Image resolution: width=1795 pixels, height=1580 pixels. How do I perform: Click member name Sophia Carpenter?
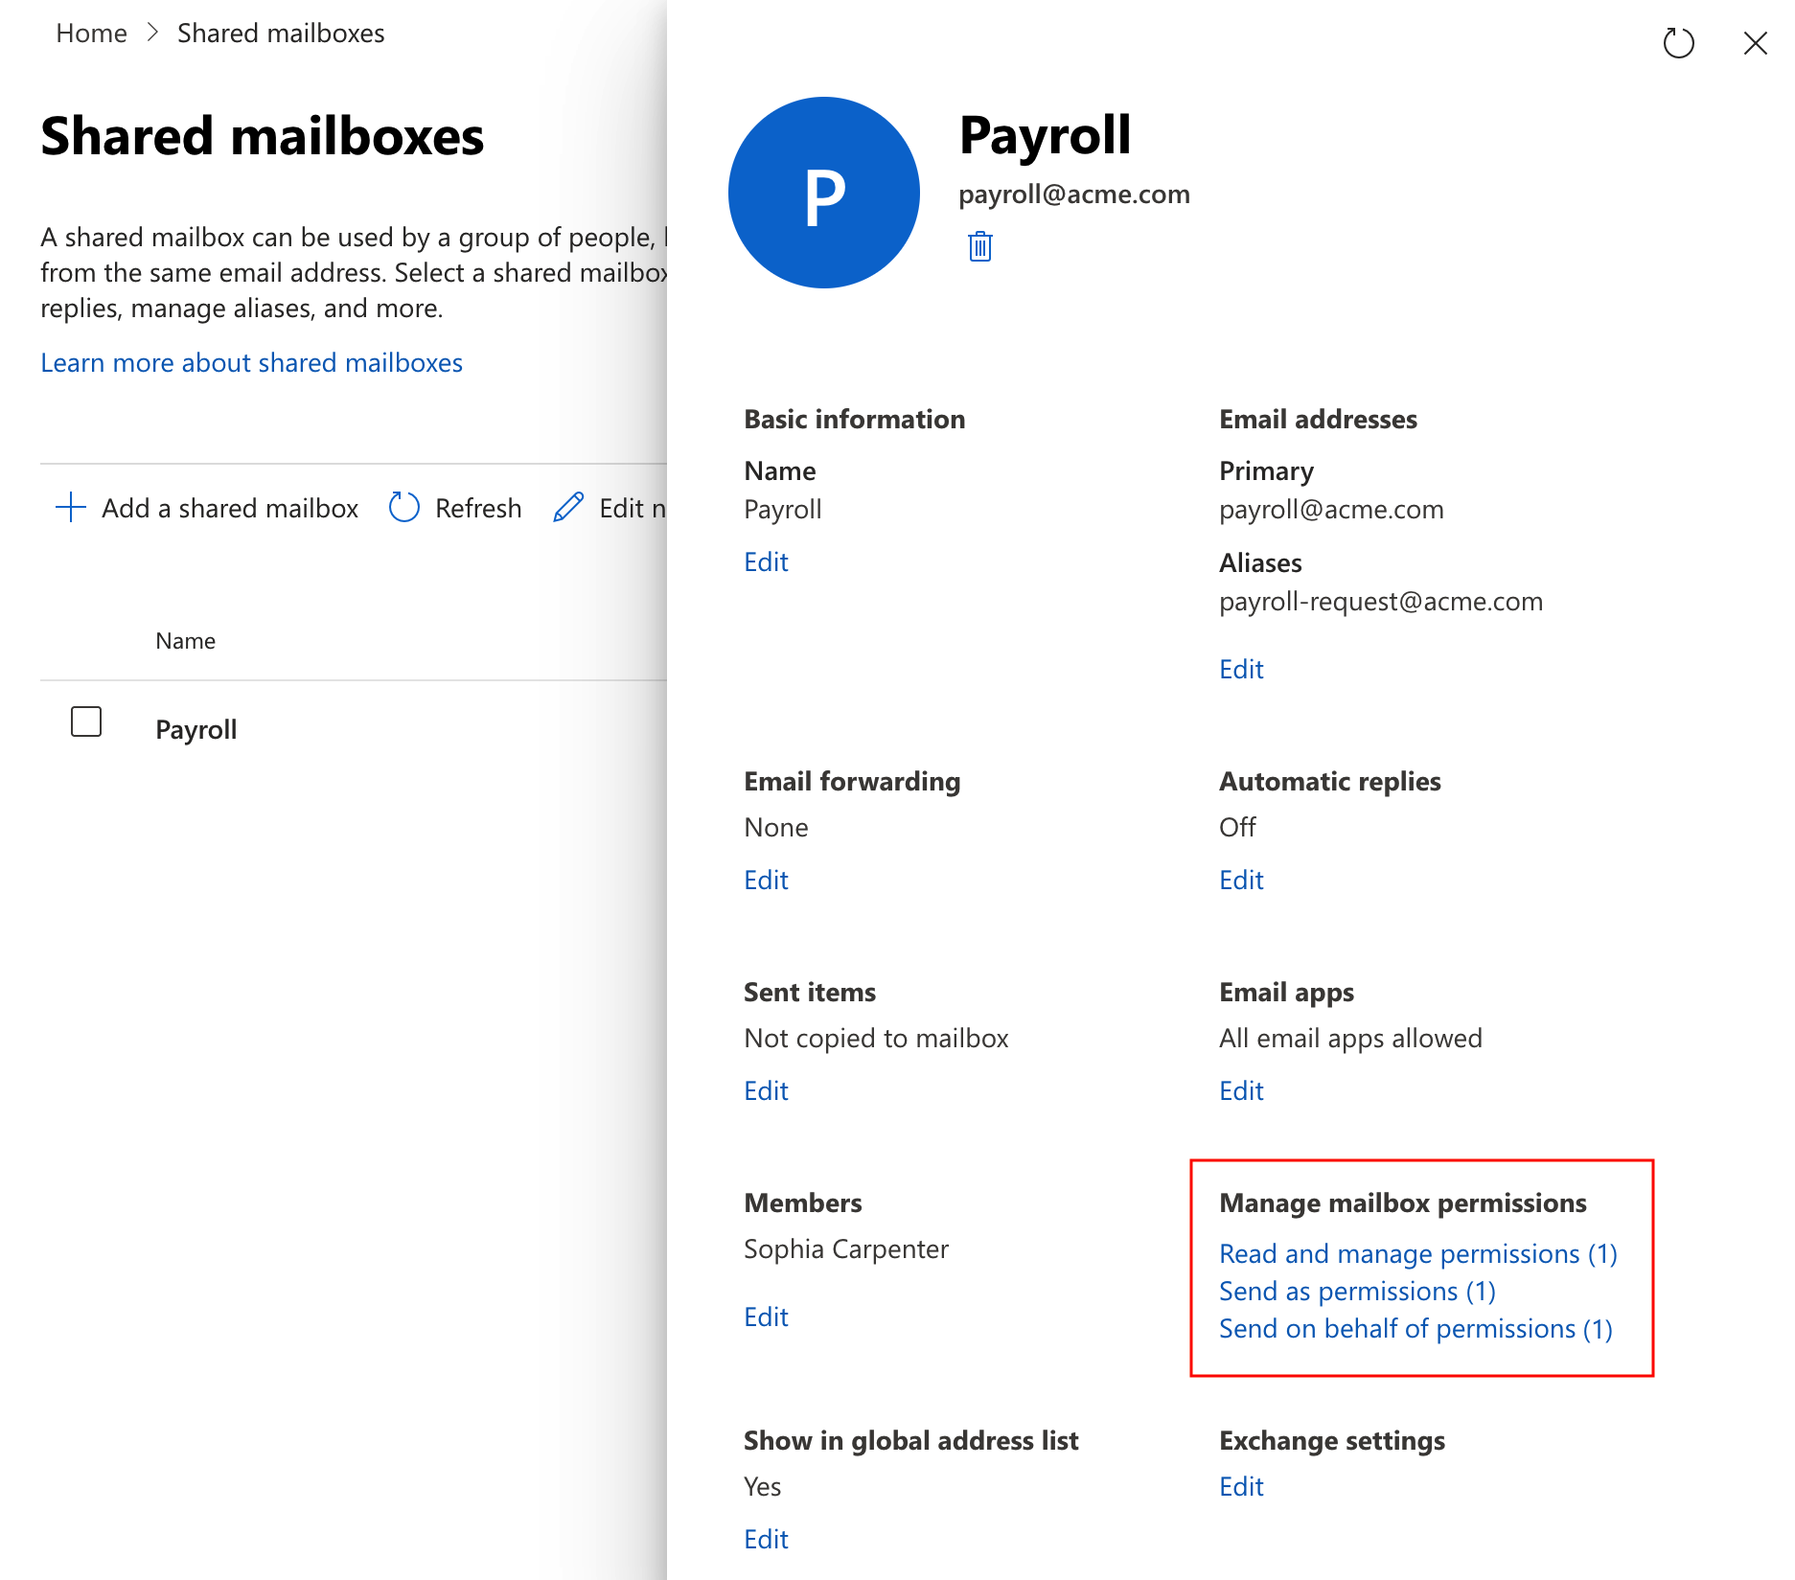846,1248
